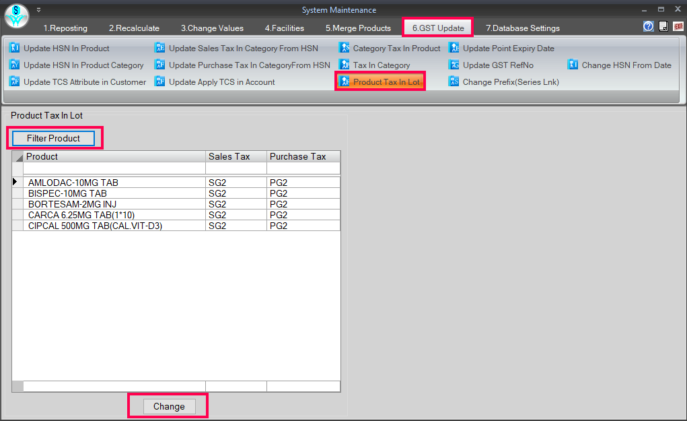This screenshot has width=687, height=421.
Task: Click the SG2 cell for BORTESAM-2MG INJ
Action: (236, 204)
